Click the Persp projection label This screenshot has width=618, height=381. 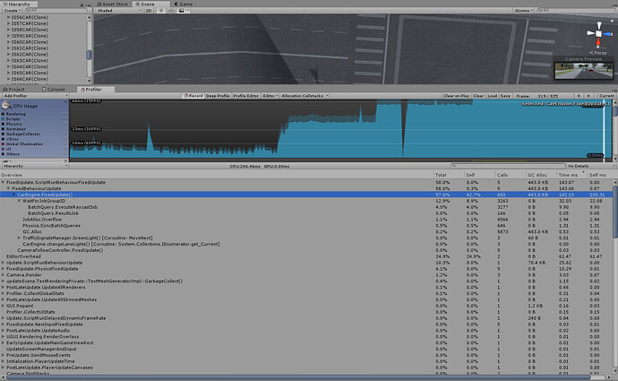598,53
